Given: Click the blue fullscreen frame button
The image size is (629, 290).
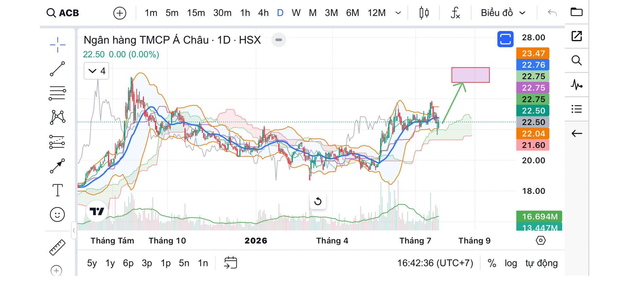Looking at the screenshot, I should [x=505, y=39].
